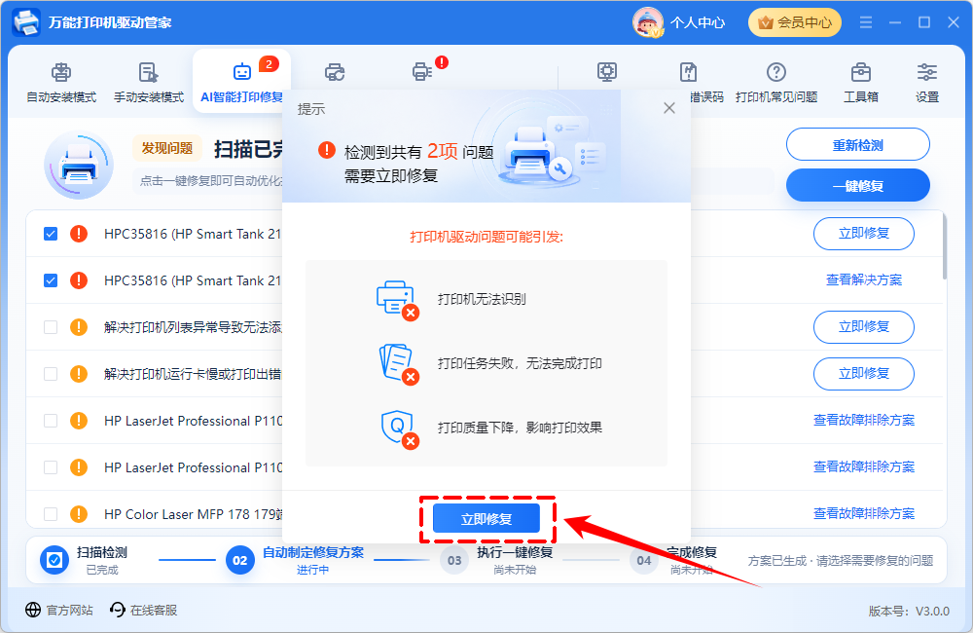Image resolution: width=973 pixels, height=633 pixels.
Task: Maximize the application window
Action: 924,22
